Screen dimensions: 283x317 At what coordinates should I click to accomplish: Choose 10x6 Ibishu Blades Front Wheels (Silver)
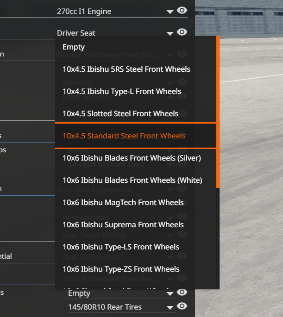pos(132,158)
